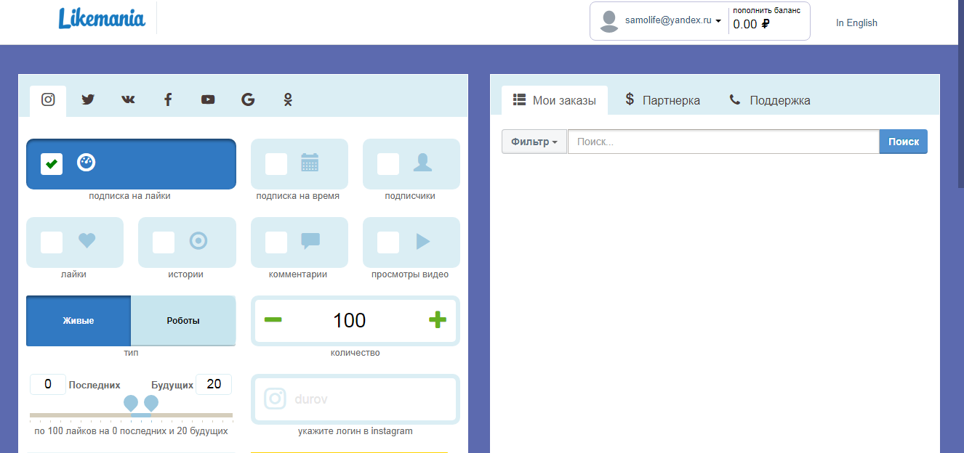Open the 'Партнерка' tab

[x=662, y=100]
